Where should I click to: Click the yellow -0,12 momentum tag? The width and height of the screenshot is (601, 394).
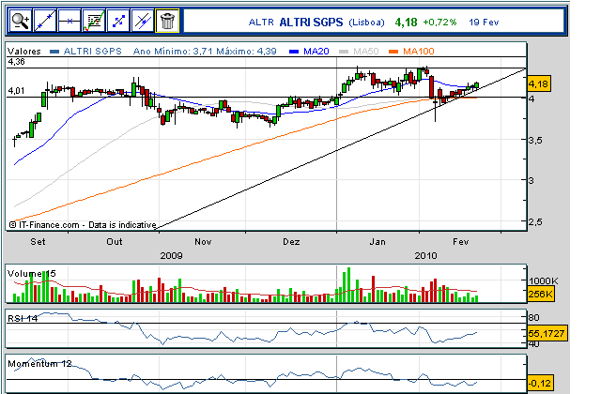pos(540,383)
